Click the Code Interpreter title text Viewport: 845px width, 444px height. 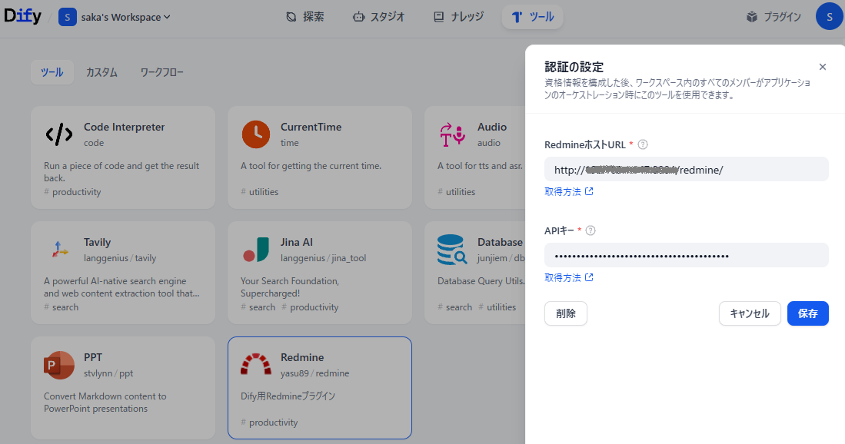pyautogui.click(x=124, y=127)
